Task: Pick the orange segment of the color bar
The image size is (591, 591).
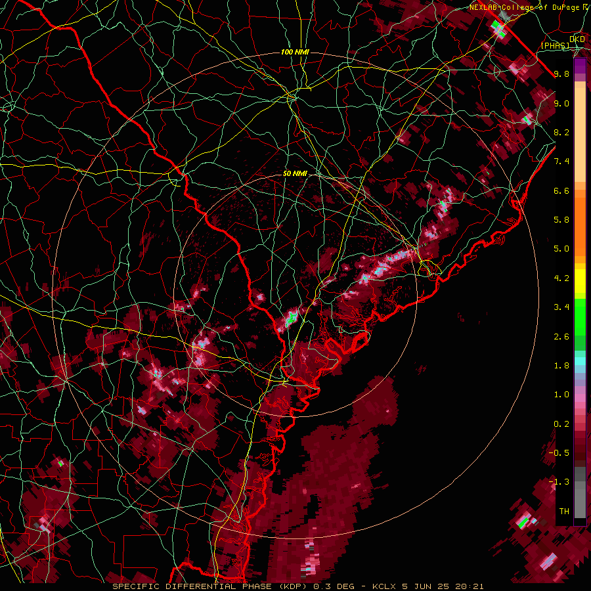Action: click(580, 226)
